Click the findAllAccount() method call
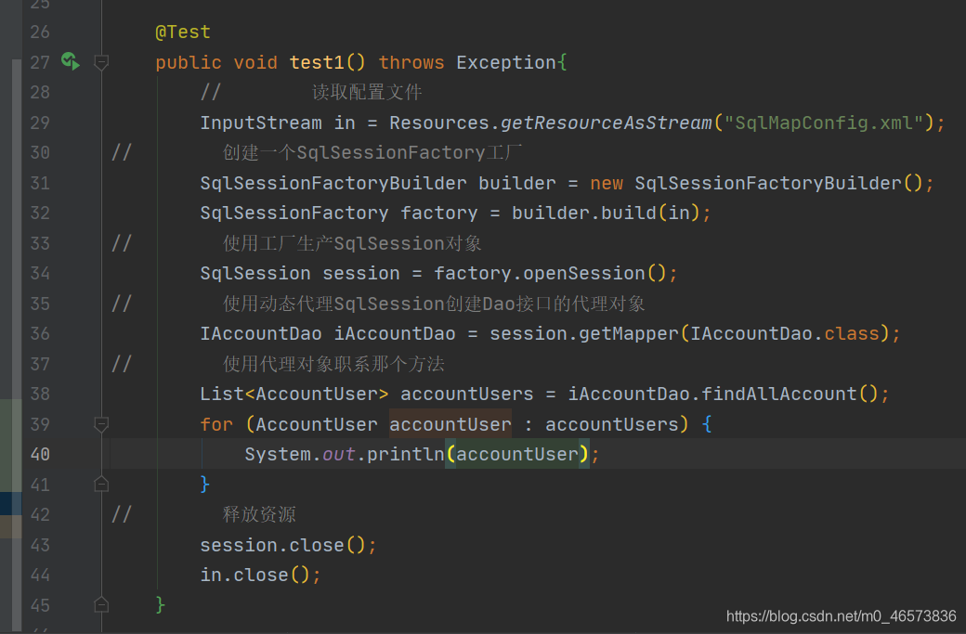 (x=790, y=394)
